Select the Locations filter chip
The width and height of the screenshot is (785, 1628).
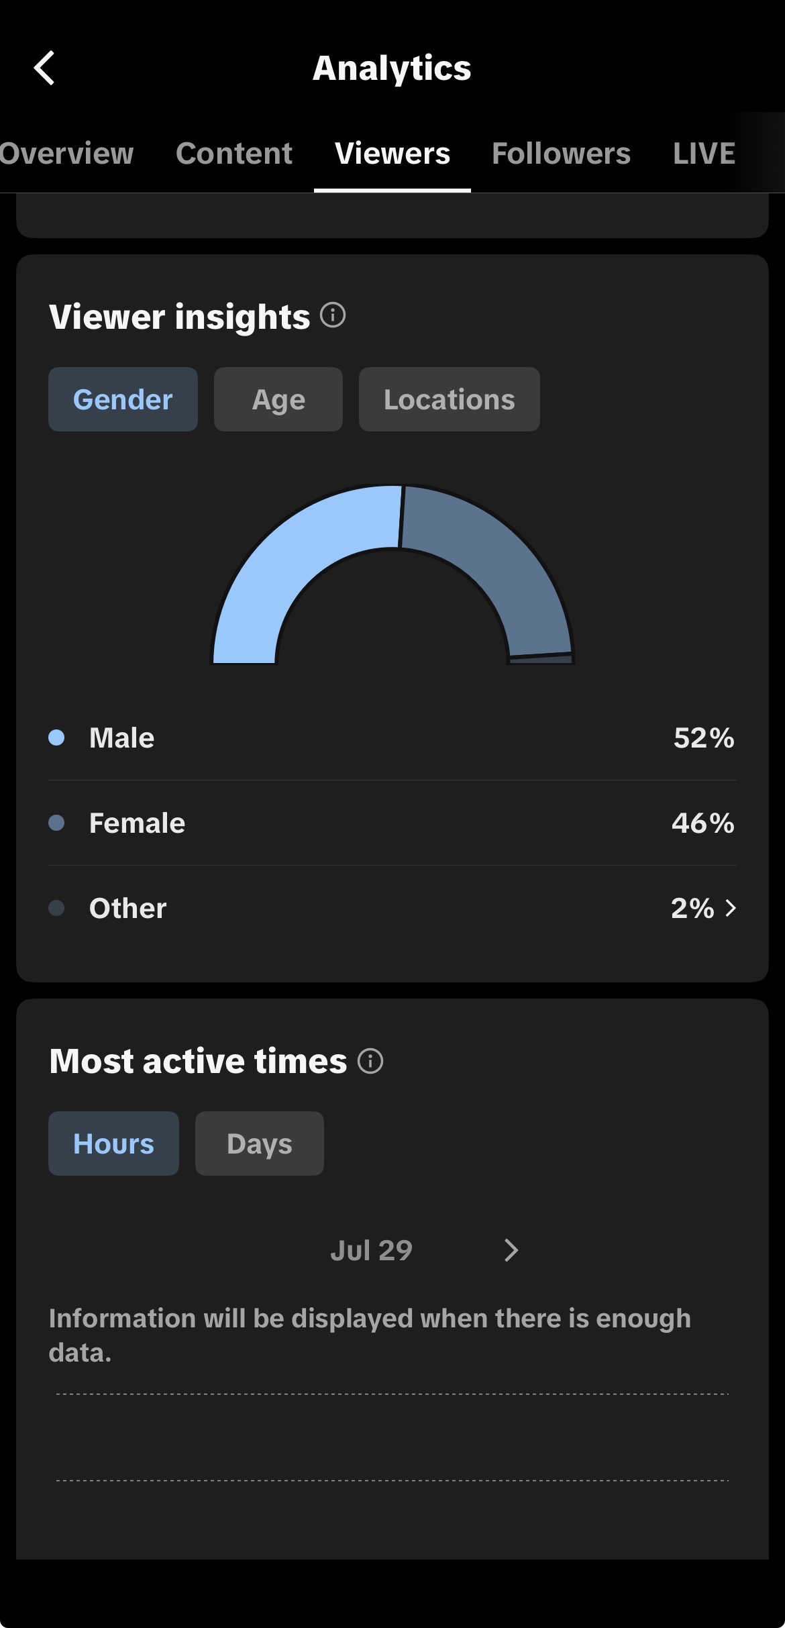[450, 399]
